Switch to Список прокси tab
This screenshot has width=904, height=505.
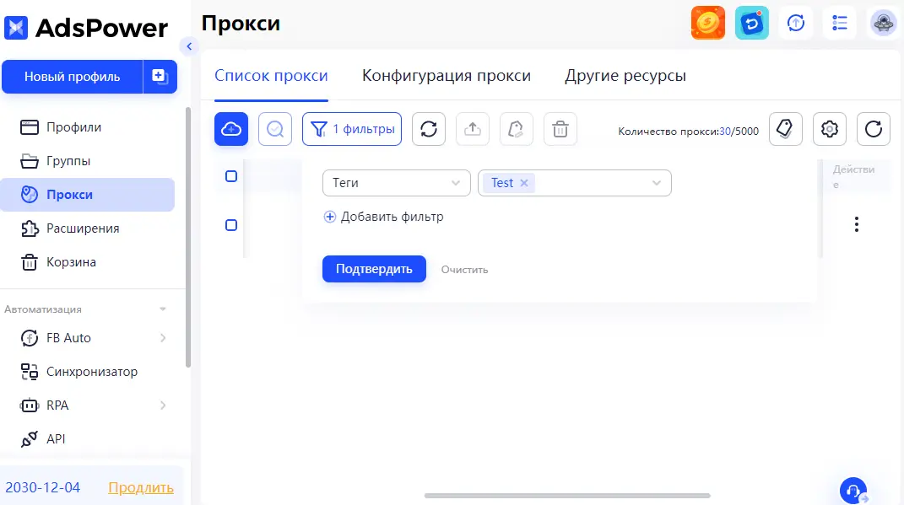pos(271,75)
